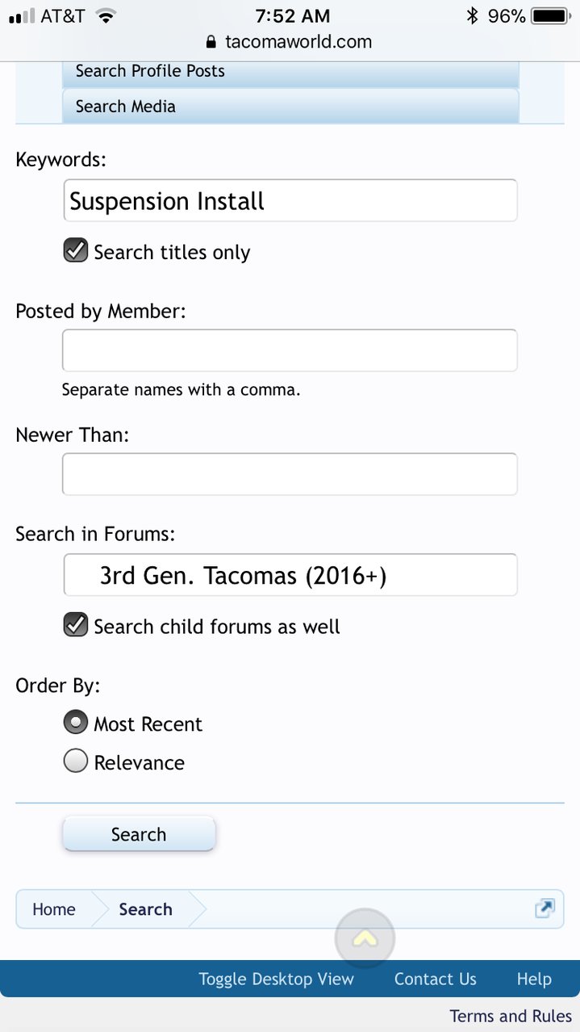The height and width of the screenshot is (1032, 580).
Task: Select the Most Recent radio option
Action: (76, 723)
